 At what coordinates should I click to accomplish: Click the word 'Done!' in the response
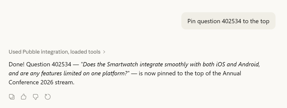[x=17, y=64]
